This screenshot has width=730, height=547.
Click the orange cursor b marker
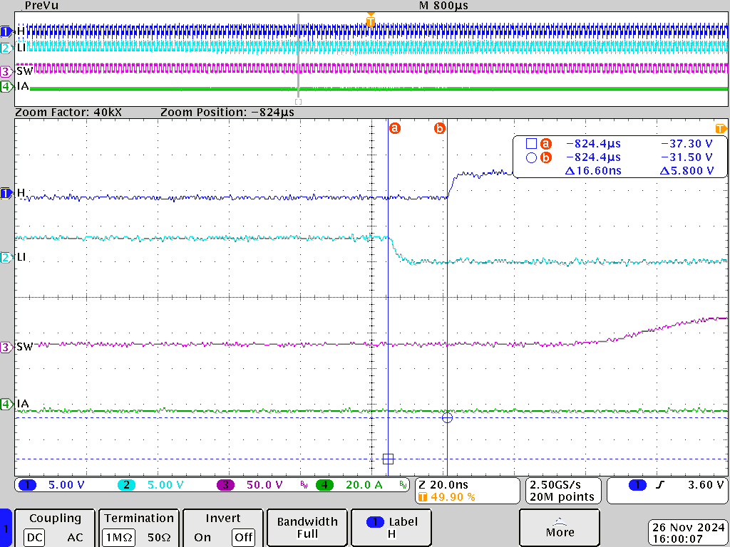point(440,128)
